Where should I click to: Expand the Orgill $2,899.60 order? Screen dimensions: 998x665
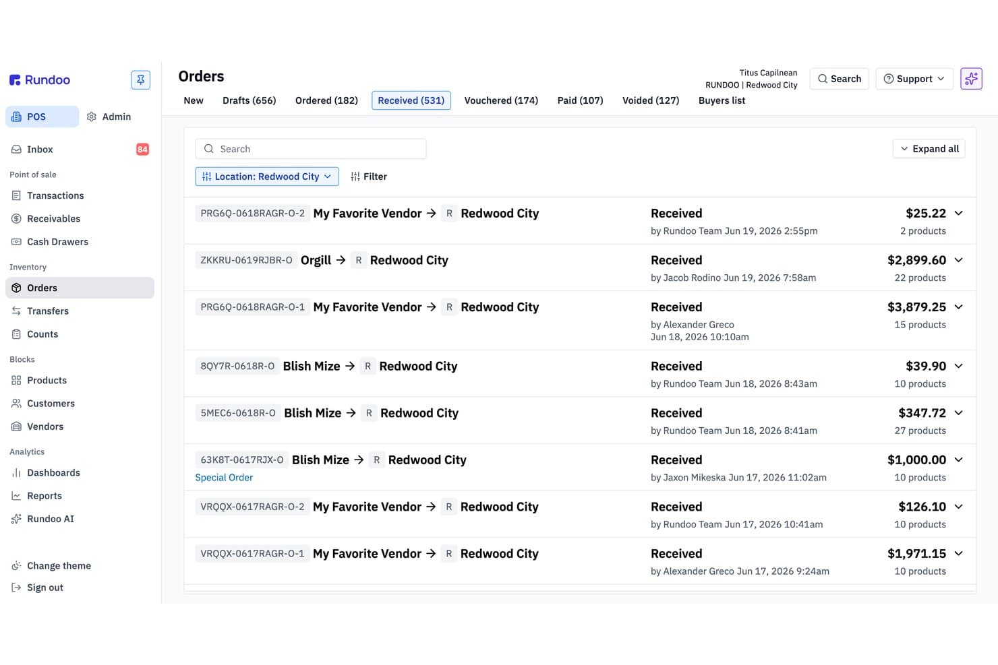(958, 260)
